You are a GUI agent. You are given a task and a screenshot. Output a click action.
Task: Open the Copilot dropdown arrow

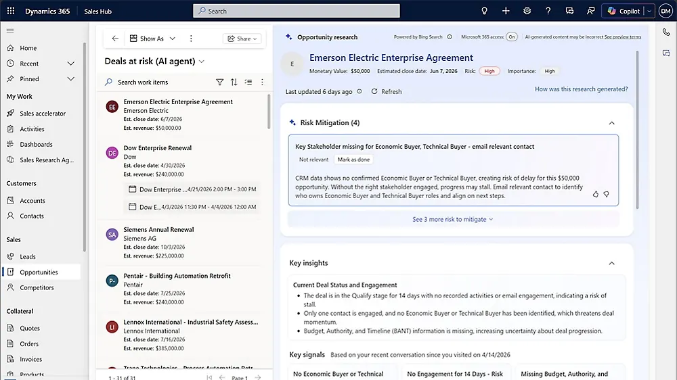(x=649, y=11)
